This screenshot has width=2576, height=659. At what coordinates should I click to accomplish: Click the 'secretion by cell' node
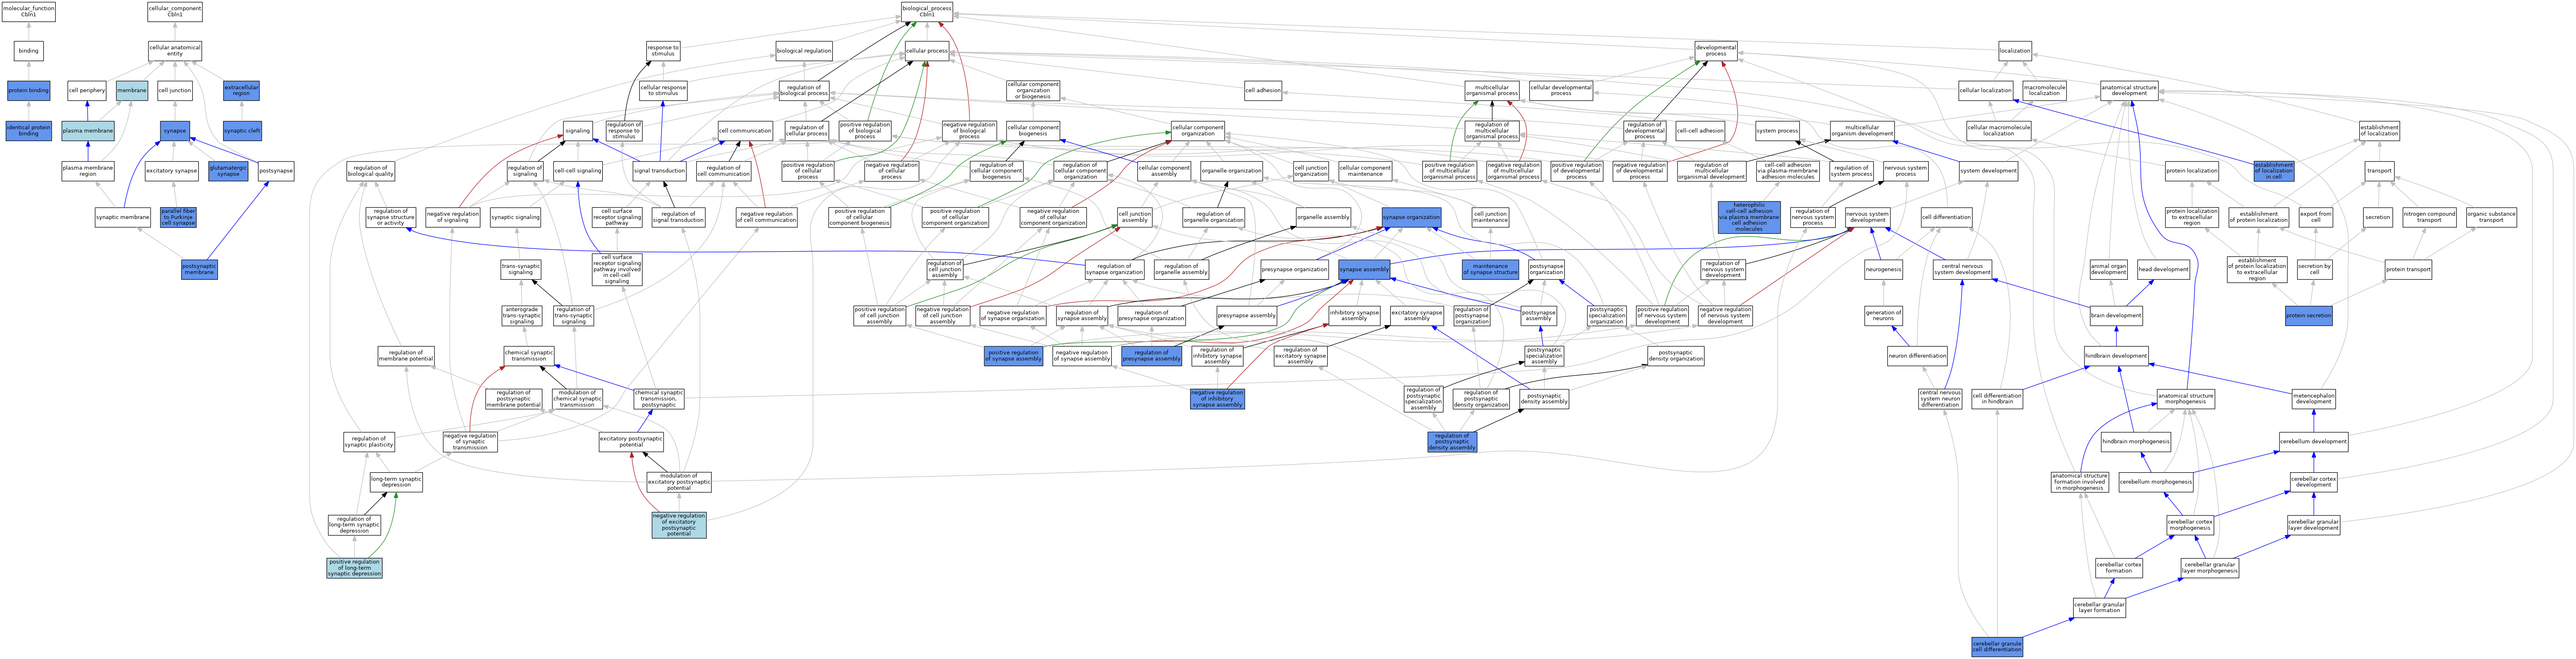coord(2314,269)
